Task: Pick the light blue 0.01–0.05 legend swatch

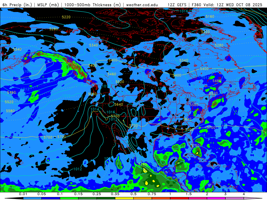Action: click(x=32, y=198)
